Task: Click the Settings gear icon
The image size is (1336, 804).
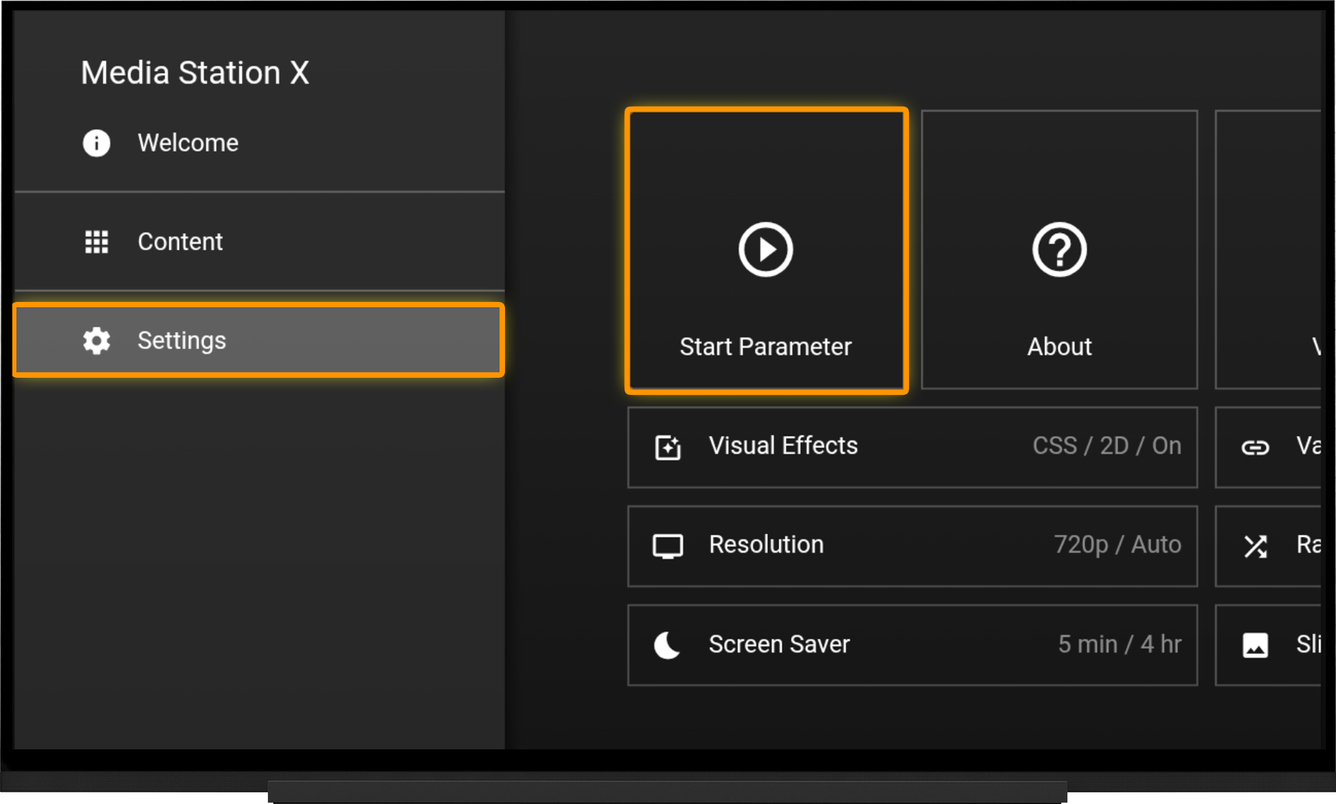Action: (96, 340)
